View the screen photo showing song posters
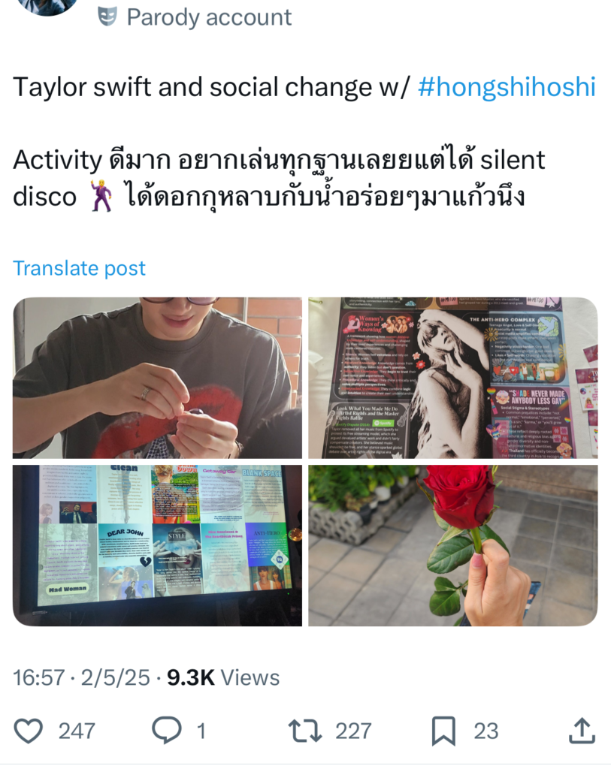611x769 pixels. (x=158, y=545)
